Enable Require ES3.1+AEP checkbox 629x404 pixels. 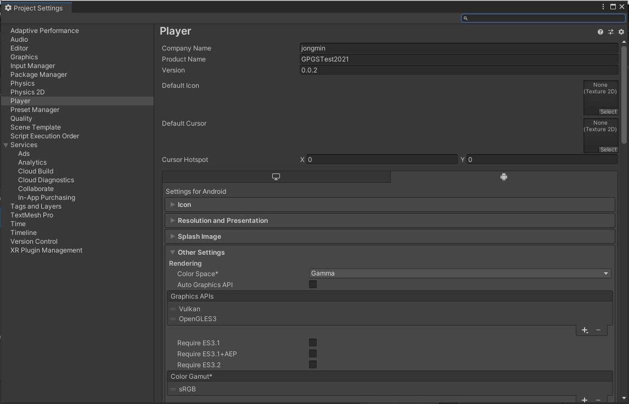pos(313,353)
